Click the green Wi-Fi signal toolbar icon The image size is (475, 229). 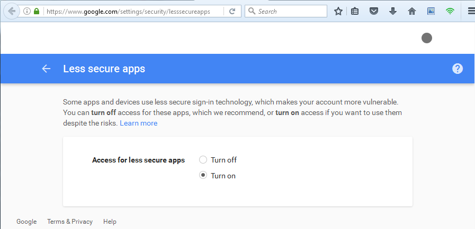click(450, 11)
